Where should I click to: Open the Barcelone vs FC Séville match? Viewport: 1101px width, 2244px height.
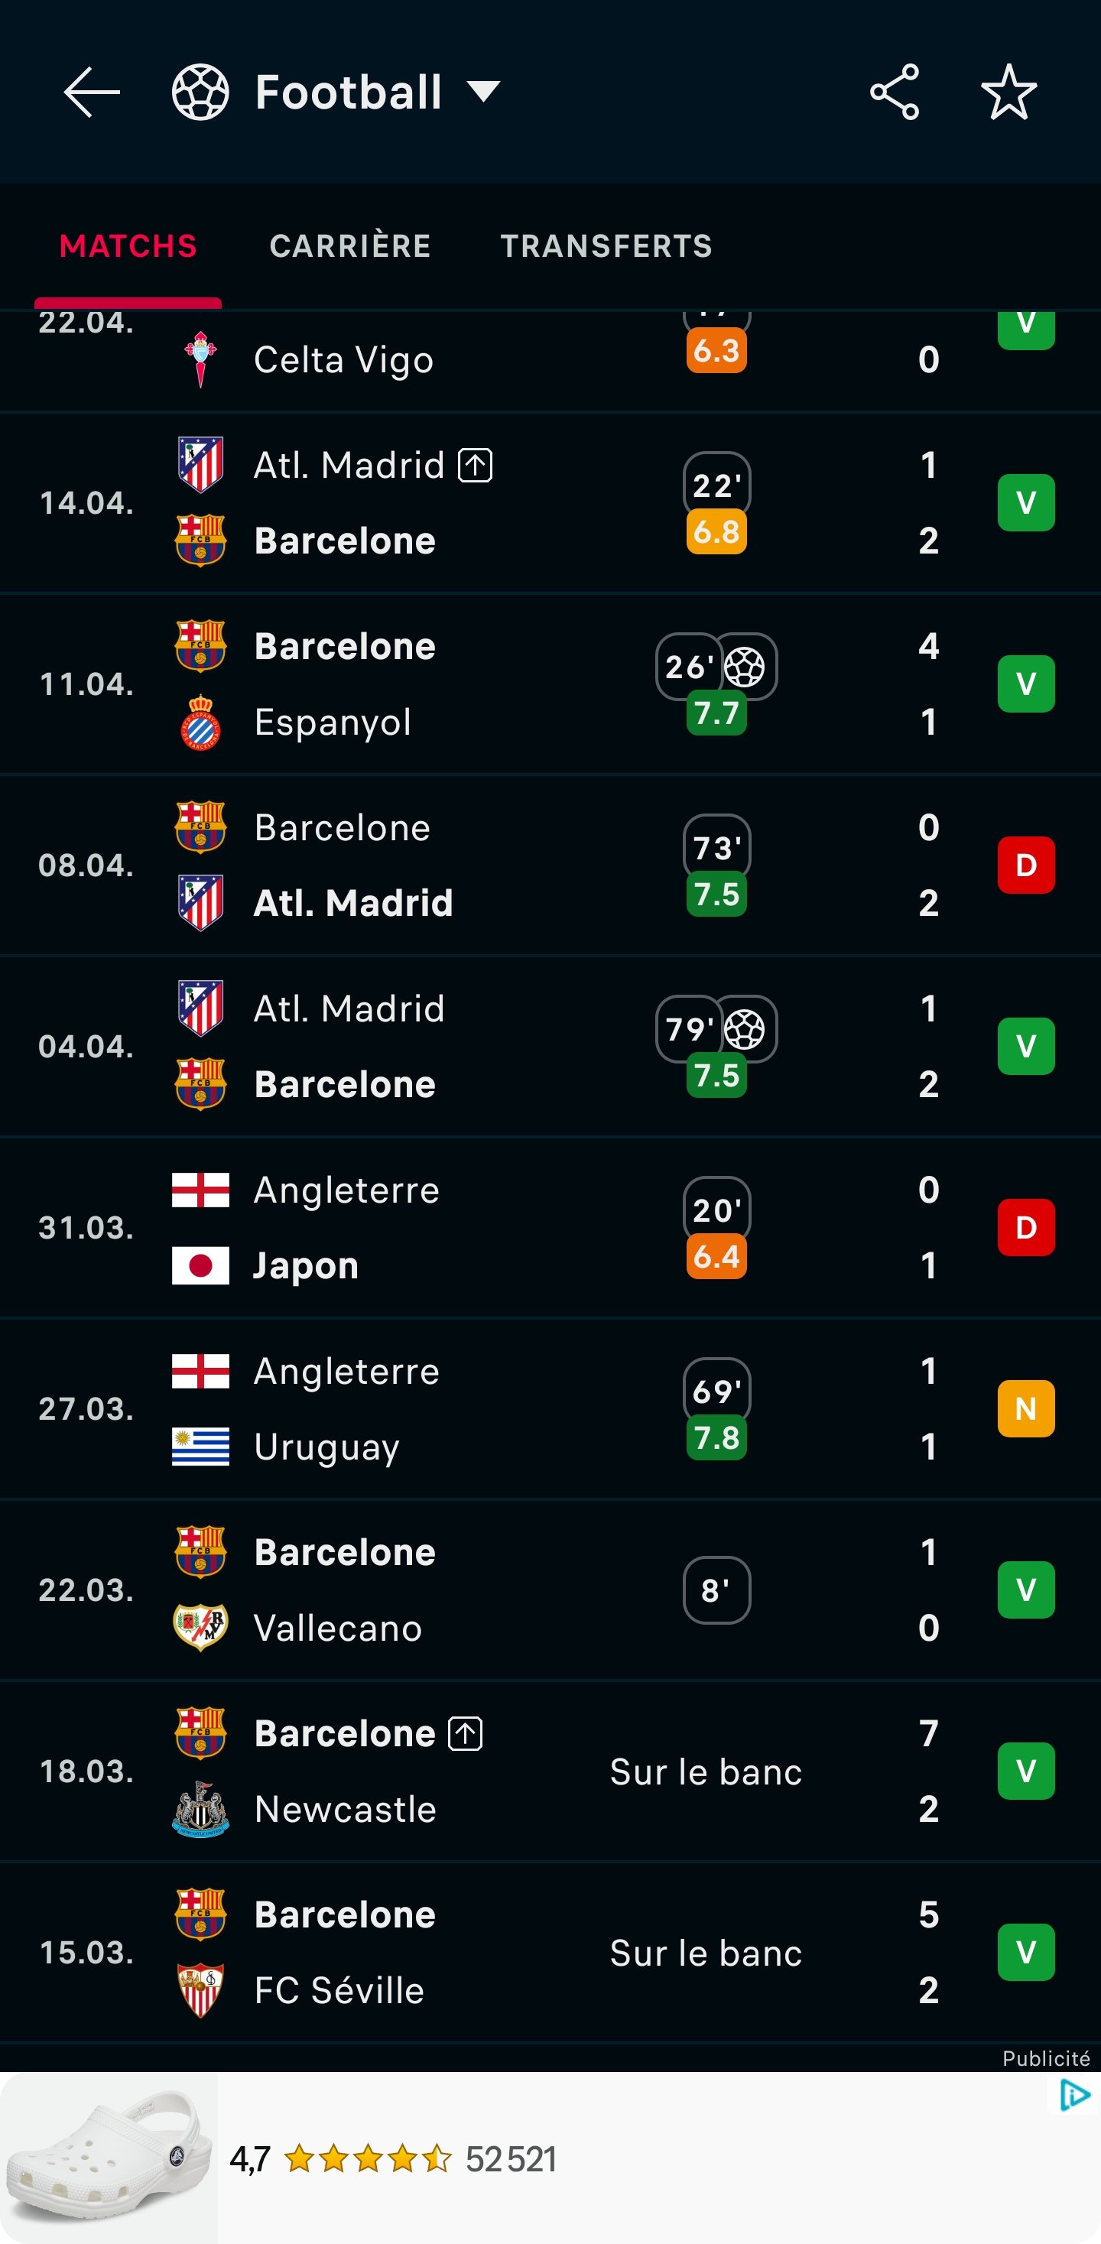coord(550,1952)
